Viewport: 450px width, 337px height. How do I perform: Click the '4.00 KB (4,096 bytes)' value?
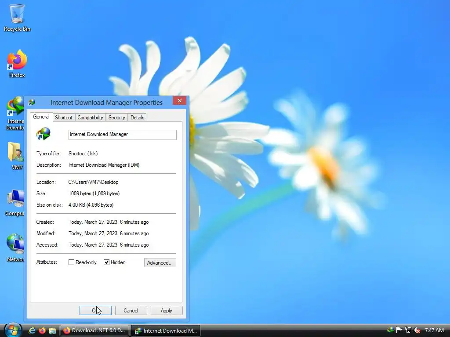tap(91, 205)
